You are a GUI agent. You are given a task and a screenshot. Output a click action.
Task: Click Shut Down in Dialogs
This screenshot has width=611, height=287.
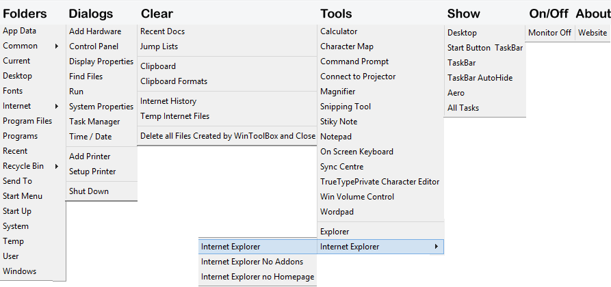(89, 191)
